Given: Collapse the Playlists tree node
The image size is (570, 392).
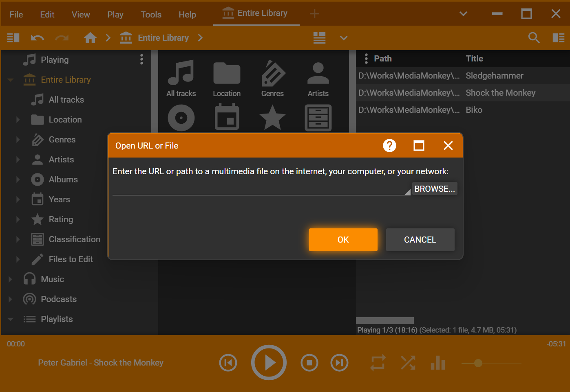Looking at the screenshot, I should coord(11,319).
